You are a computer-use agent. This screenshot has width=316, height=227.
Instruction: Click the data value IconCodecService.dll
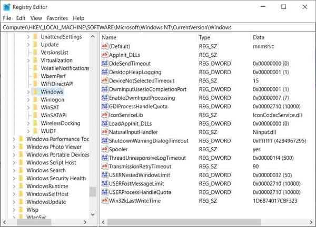click(x=278, y=115)
